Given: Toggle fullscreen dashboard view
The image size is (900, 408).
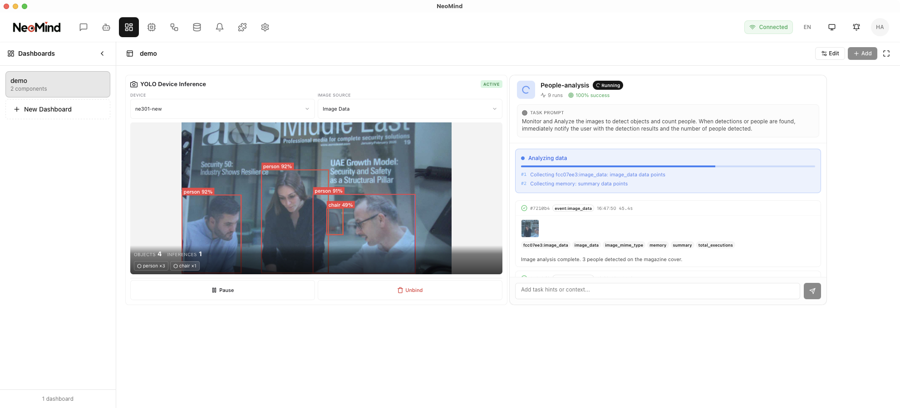Looking at the screenshot, I should click(x=886, y=53).
